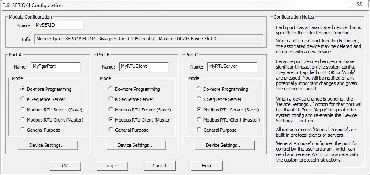Image resolution: width=370 pixels, height=175 pixels.
Task: Choose Port C Modbus RTU Client (Master)
Action: (x=199, y=120)
